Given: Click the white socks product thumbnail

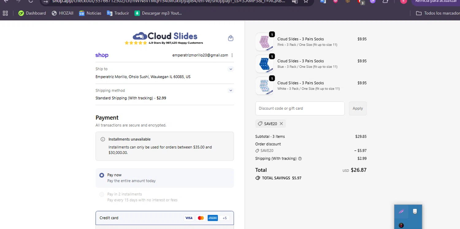Looking at the screenshot, I should click(264, 86).
